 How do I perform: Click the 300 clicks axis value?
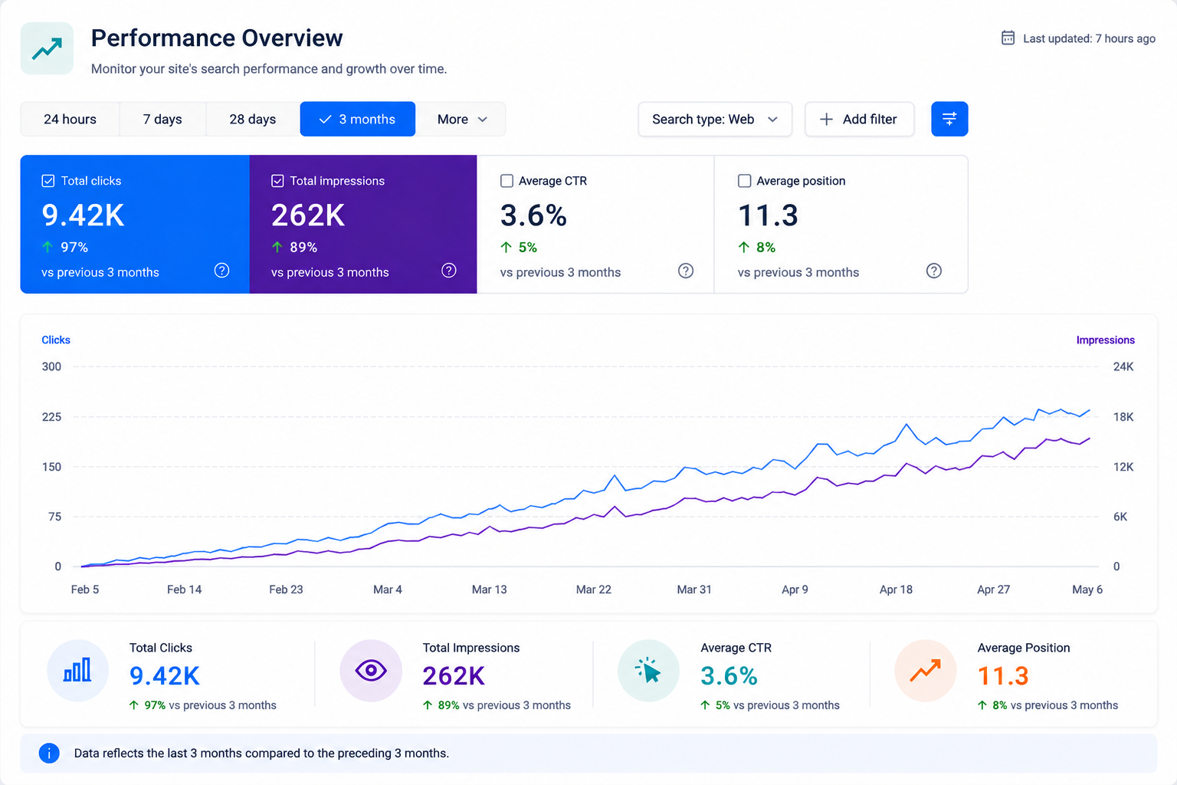(x=51, y=366)
